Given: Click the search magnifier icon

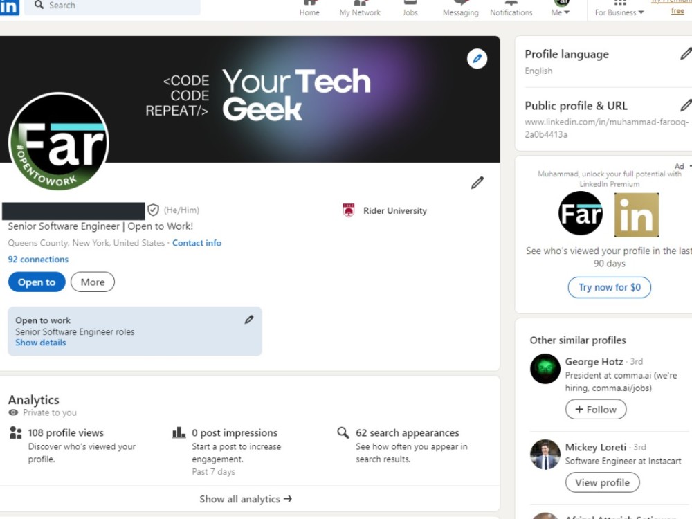Looking at the screenshot, I should [39, 5].
